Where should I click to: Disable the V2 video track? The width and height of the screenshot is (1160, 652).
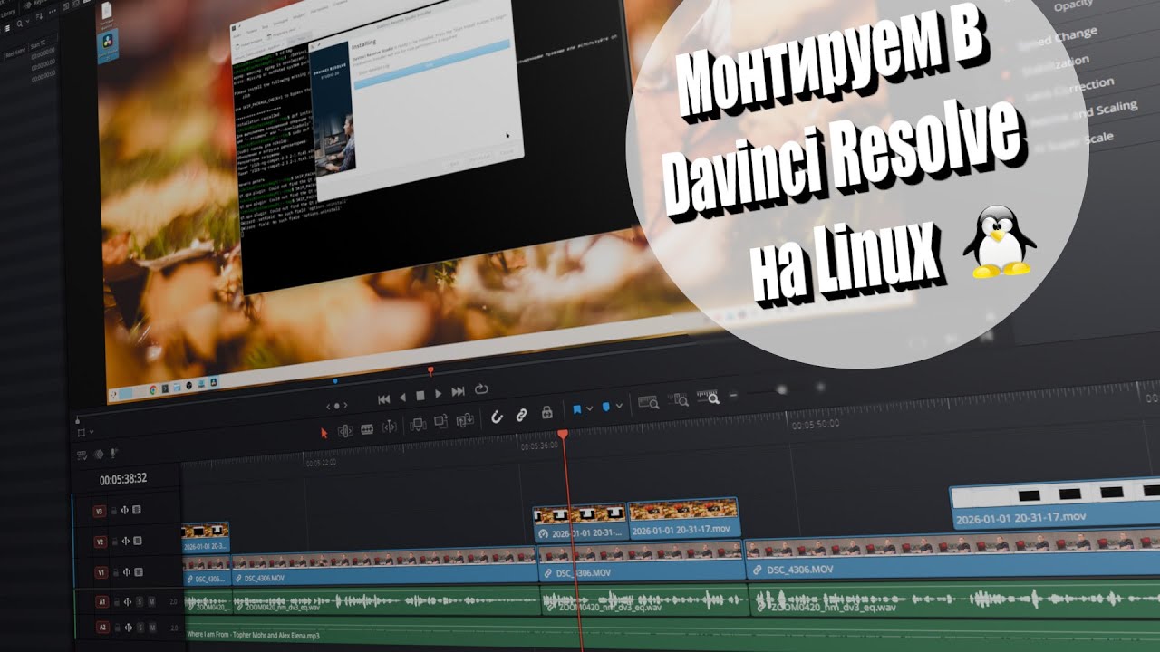tap(138, 541)
